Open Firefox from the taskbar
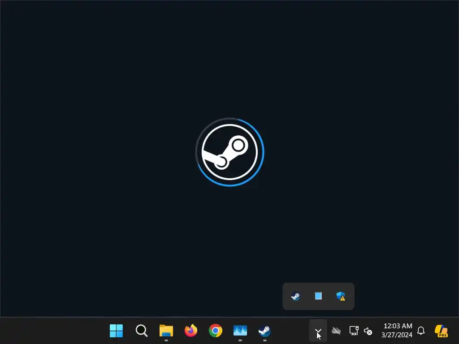The width and height of the screenshot is (459, 344). coord(191,331)
